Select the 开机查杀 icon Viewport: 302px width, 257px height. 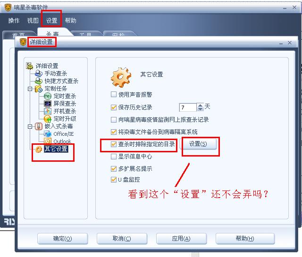click(47, 111)
